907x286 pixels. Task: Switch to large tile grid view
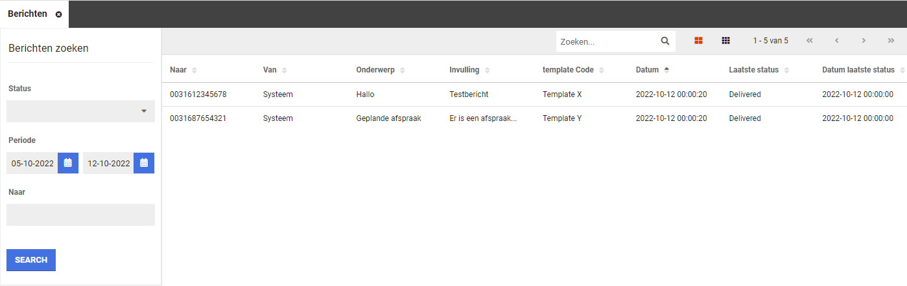pos(698,41)
